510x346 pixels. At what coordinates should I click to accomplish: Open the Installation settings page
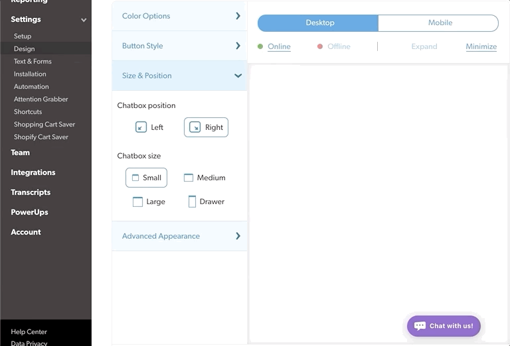click(x=30, y=74)
